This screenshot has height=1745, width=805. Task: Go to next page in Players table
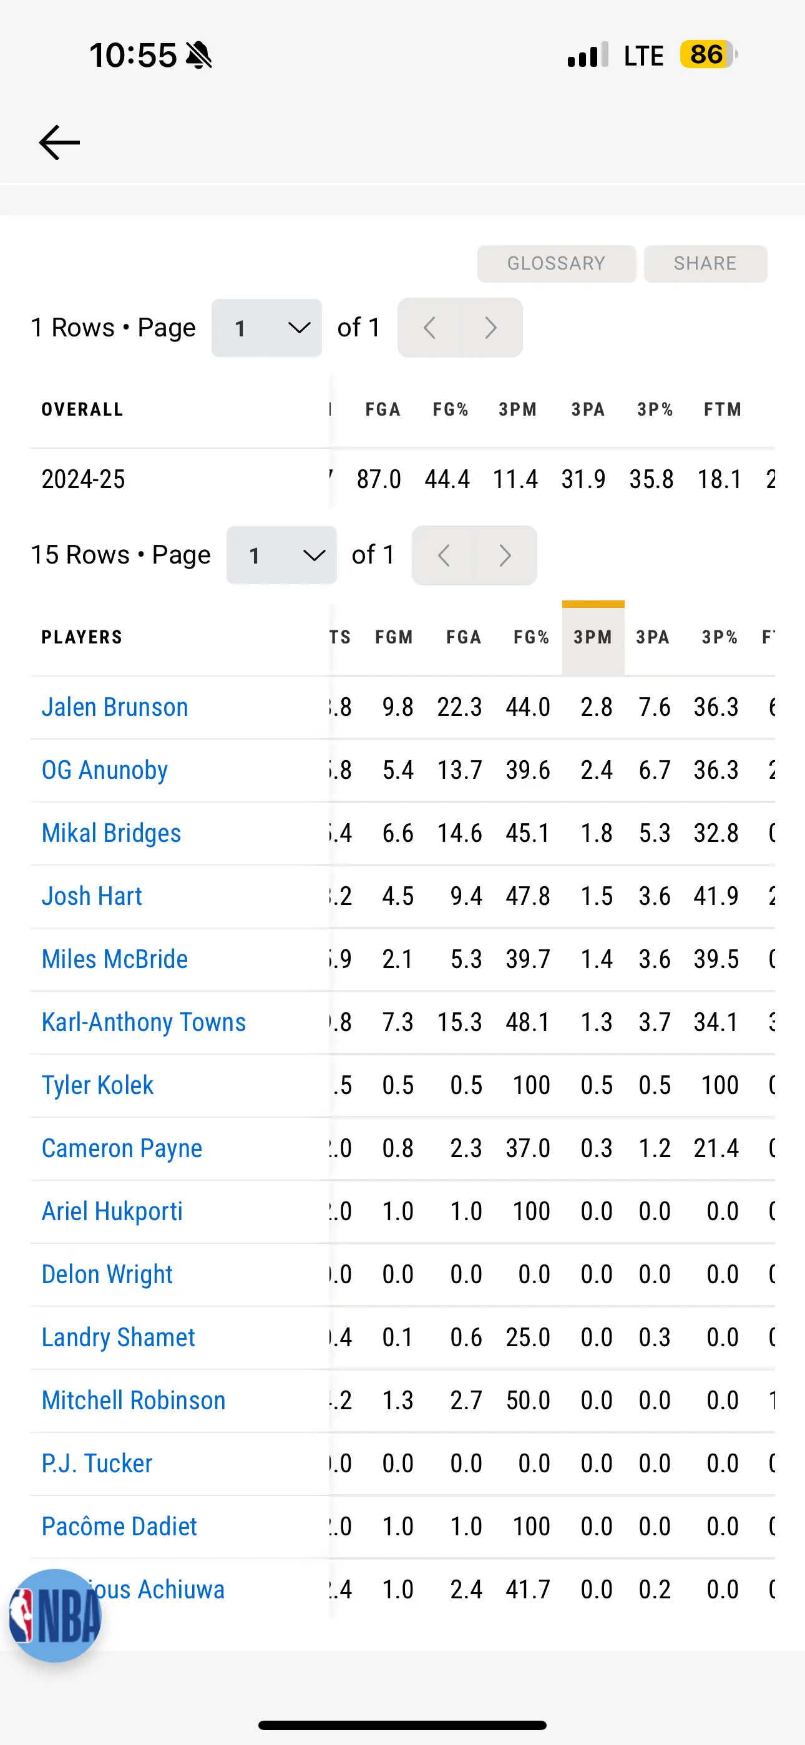(x=505, y=555)
